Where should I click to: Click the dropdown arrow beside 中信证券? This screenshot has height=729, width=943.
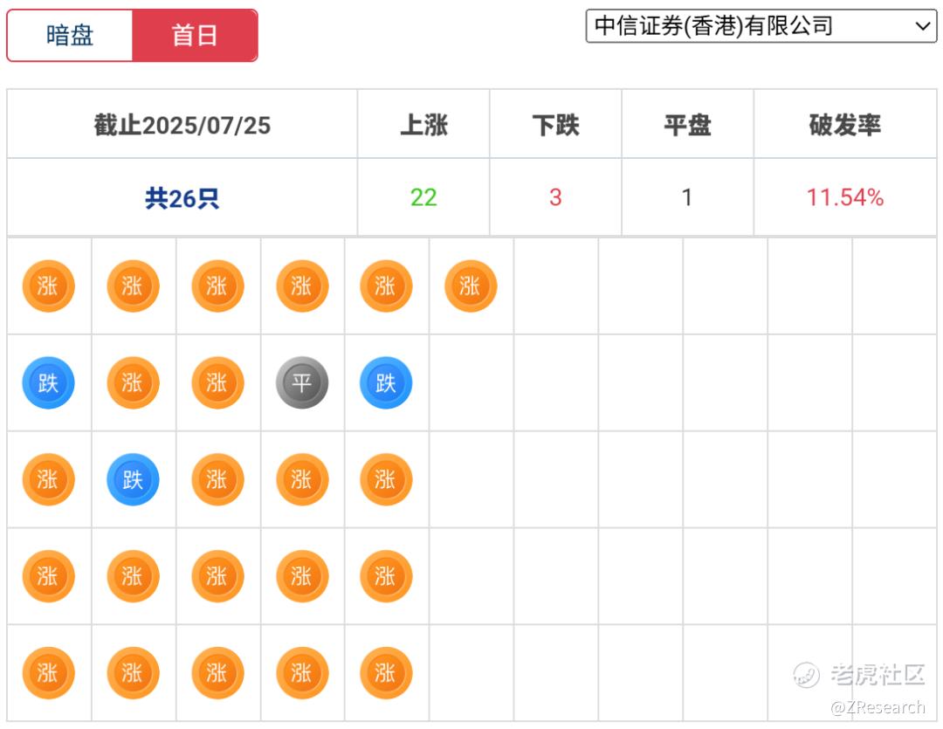924,26
